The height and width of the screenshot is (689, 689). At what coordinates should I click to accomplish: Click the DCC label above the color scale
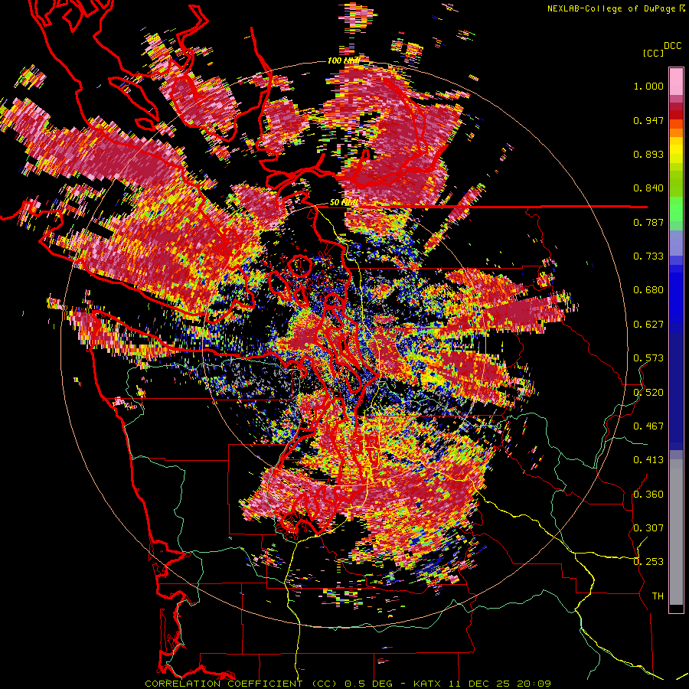click(672, 46)
